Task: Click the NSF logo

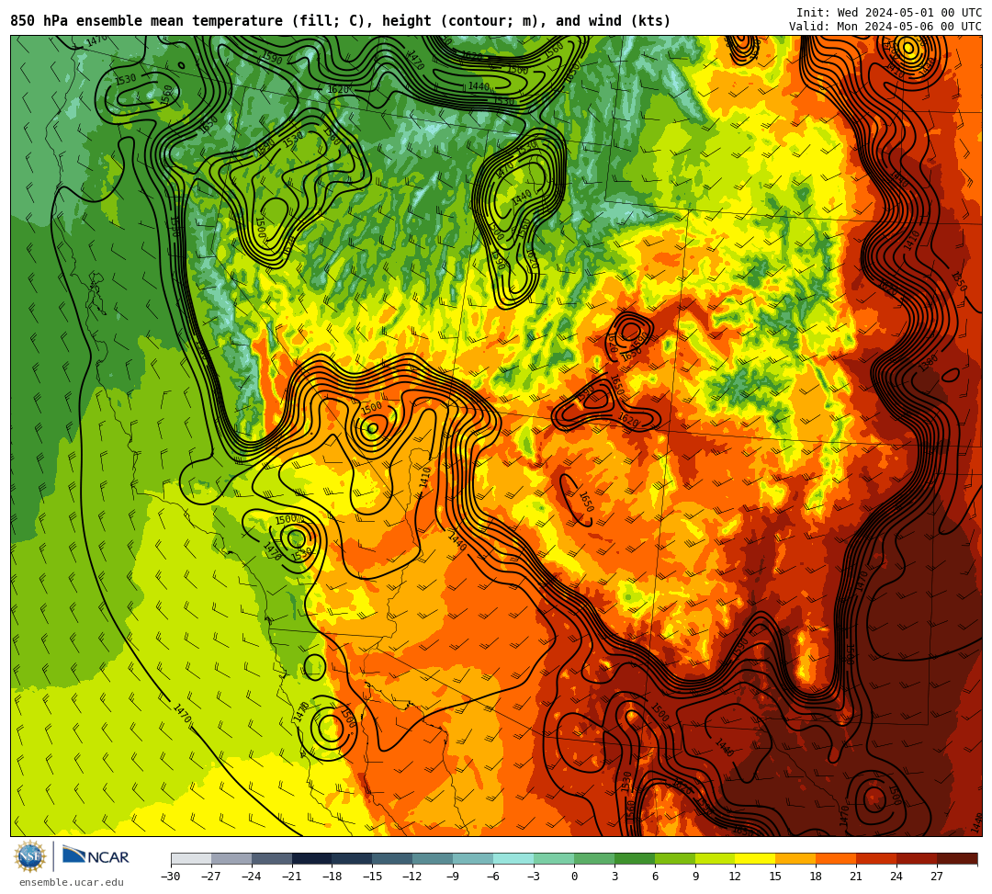Action: tap(29, 856)
